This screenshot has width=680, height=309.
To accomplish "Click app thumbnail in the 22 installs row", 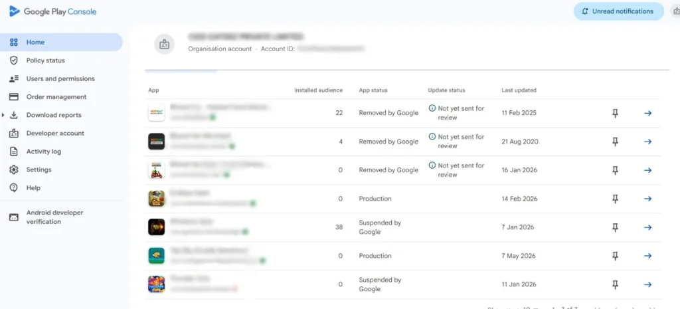I will pos(156,113).
